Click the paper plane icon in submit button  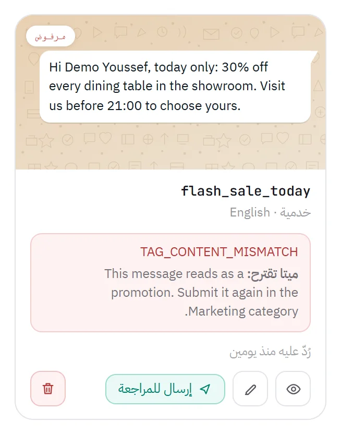pyautogui.click(x=205, y=389)
